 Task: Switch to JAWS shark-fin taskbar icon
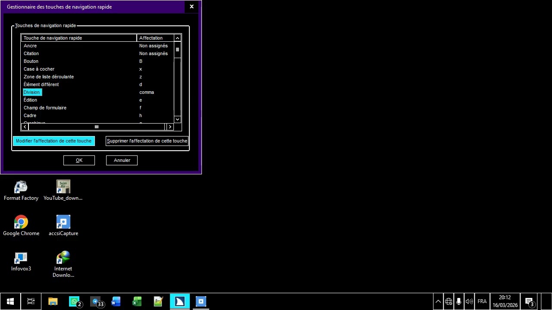[x=179, y=301]
